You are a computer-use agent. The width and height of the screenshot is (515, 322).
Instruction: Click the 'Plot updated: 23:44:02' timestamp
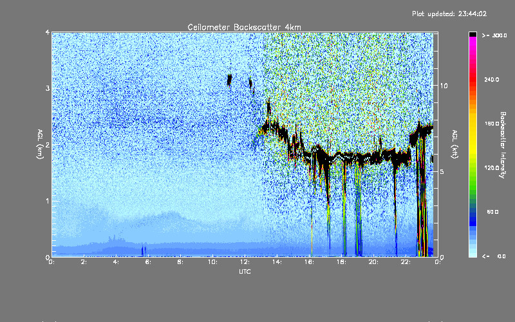(449, 14)
